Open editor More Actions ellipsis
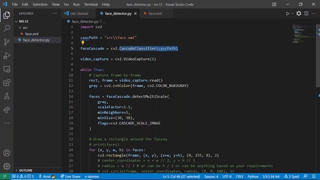320x180 pixels. coord(313,13)
